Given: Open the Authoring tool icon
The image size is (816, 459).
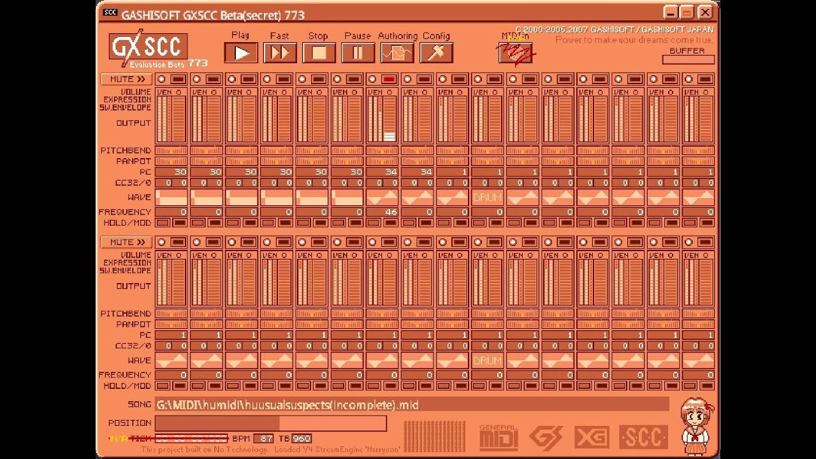Looking at the screenshot, I should pos(397,53).
